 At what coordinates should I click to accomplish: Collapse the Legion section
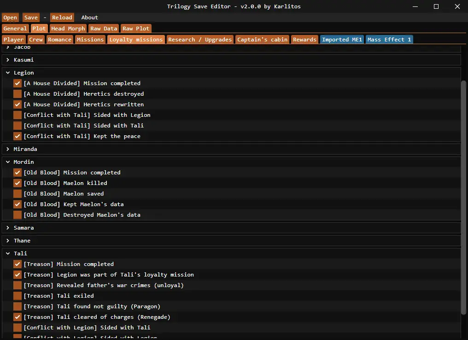point(231,73)
